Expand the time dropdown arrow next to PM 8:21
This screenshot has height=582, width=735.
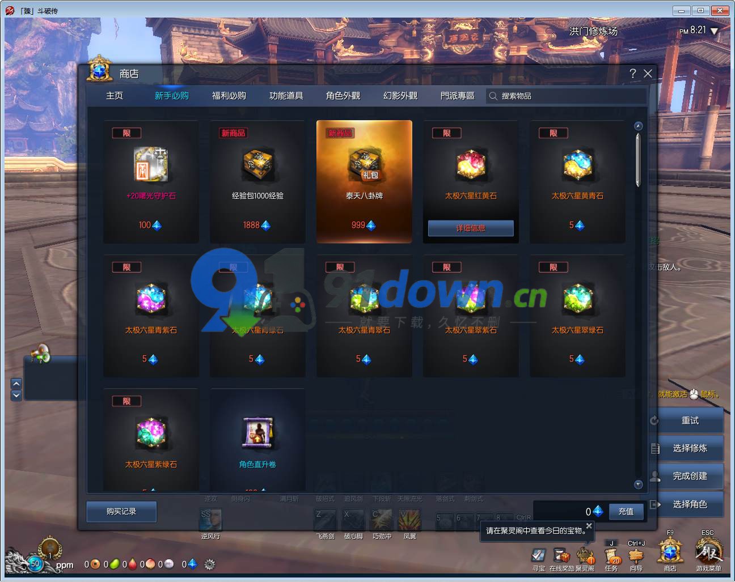(714, 31)
